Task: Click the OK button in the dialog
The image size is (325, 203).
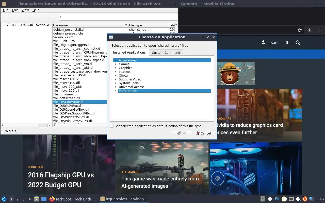Action: click(x=182, y=133)
